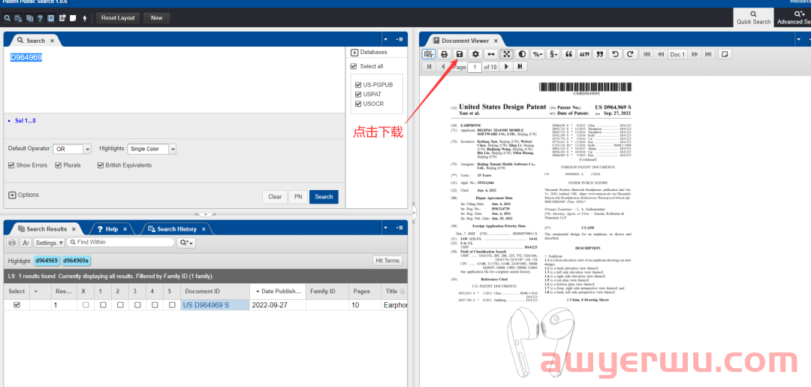Toggle the contrast half-circle icon
Screen dimensions: 811x387
522,54
